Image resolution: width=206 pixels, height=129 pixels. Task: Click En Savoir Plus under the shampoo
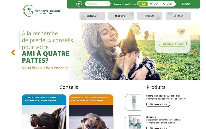click(x=158, y=104)
